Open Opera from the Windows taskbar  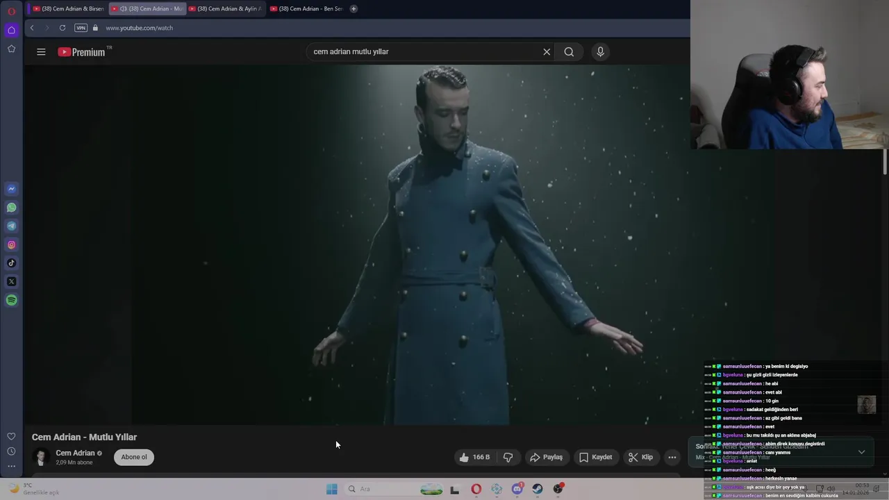coord(476,489)
